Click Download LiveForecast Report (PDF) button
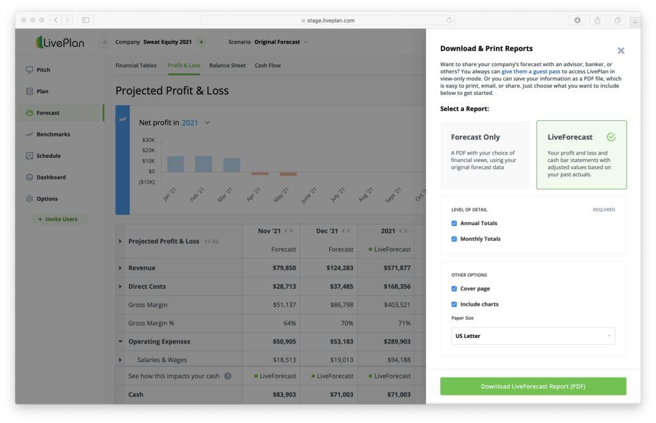Image resolution: width=656 pixels, height=423 pixels. (x=532, y=386)
